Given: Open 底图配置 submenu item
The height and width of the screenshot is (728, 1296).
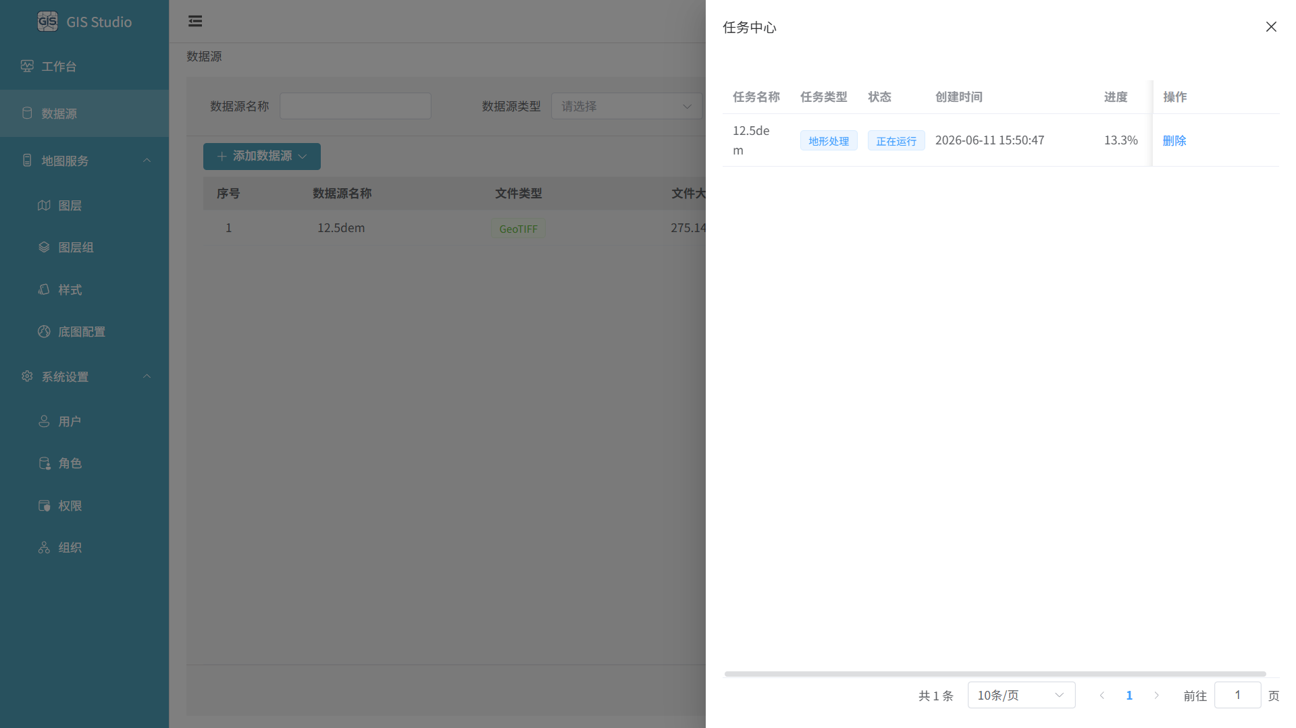Looking at the screenshot, I should click(x=84, y=331).
